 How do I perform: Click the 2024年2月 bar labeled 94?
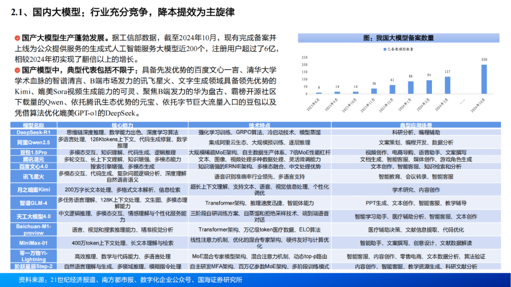coord(429,87)
